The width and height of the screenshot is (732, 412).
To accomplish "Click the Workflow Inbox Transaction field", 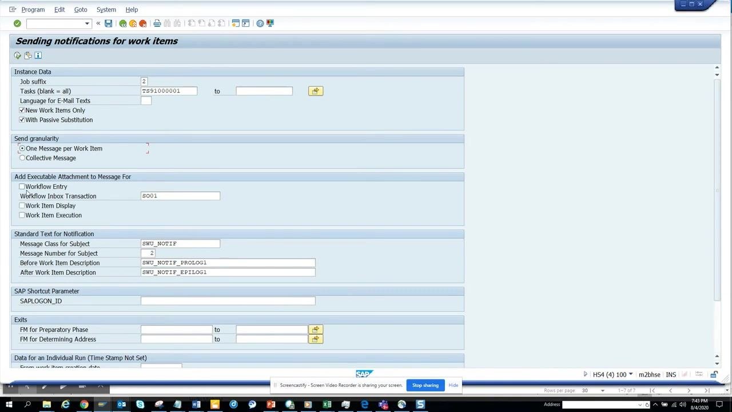I will 181,196.
